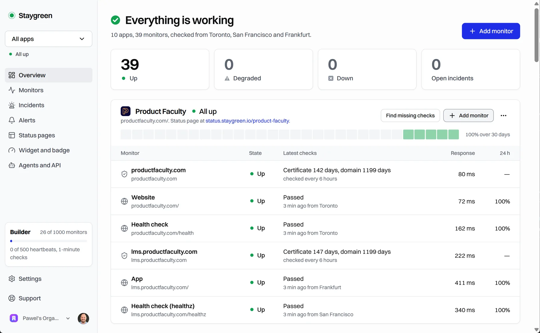Click the green everything working checkmark
Image resolution: width=540 pixels, height=333 pixels.
(x=115, y=20)
